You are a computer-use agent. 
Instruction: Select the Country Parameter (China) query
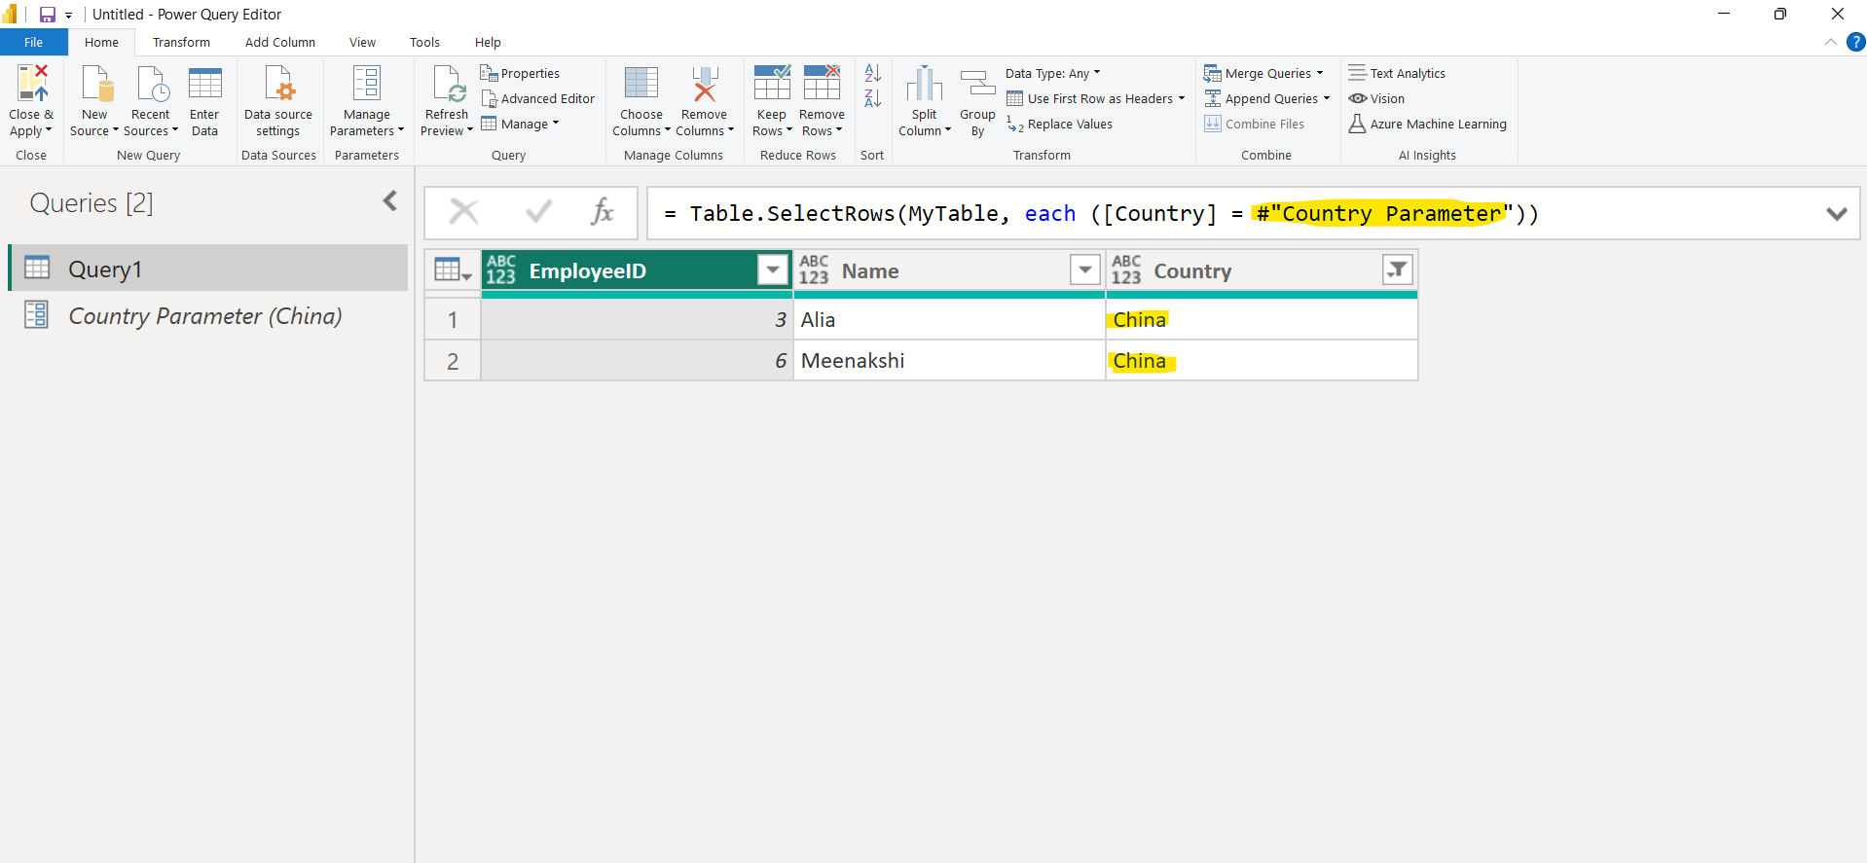click(204, 316)
